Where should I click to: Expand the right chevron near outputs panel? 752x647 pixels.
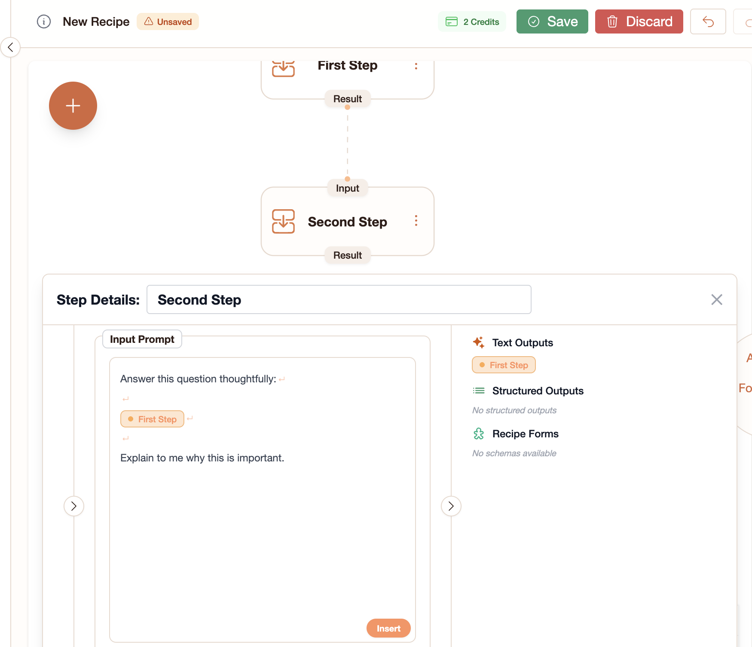[x=451, y=506]
